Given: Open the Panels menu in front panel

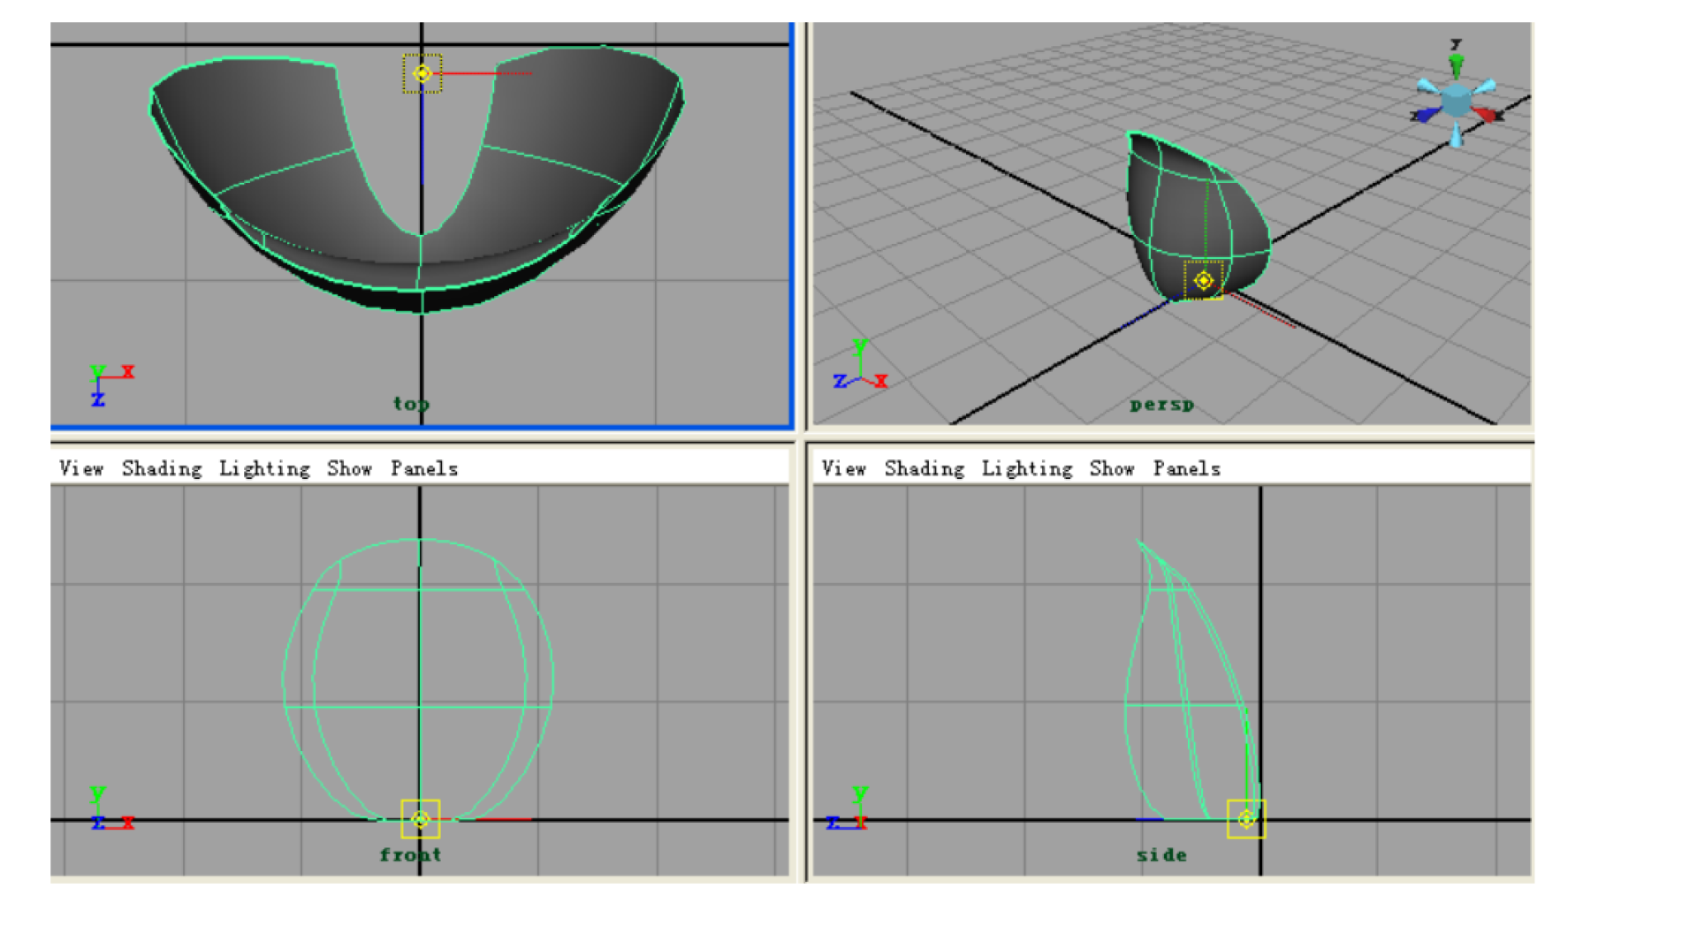Looking at the screenshot, I should pos(424,468).
